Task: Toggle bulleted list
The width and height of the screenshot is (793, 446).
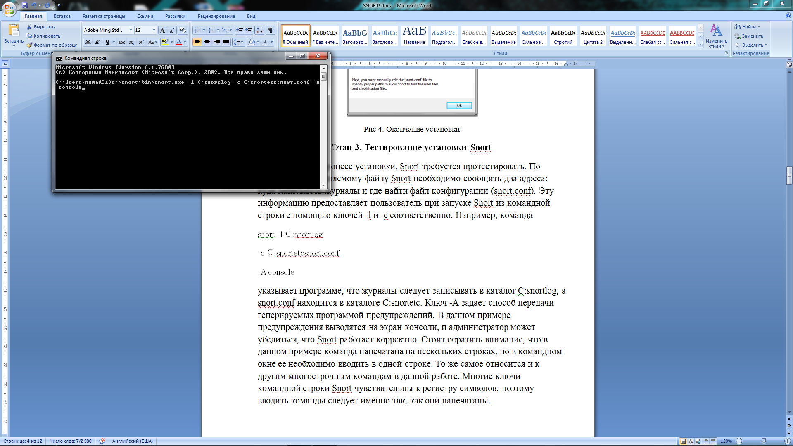Action: (x=197, y=30)
